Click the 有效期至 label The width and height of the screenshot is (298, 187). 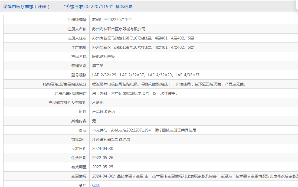79,167
